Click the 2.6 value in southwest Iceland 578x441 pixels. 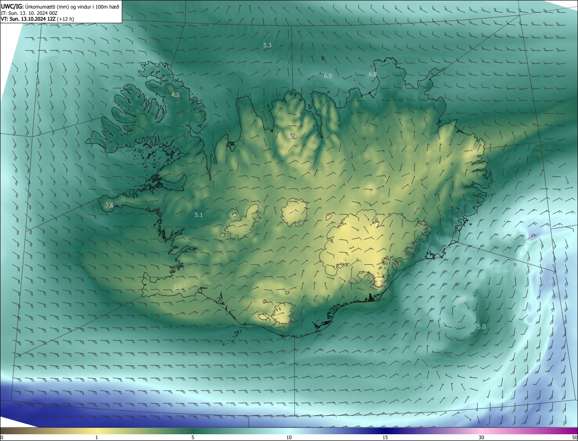pos(177,287)
